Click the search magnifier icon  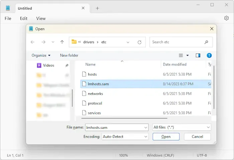206,42
